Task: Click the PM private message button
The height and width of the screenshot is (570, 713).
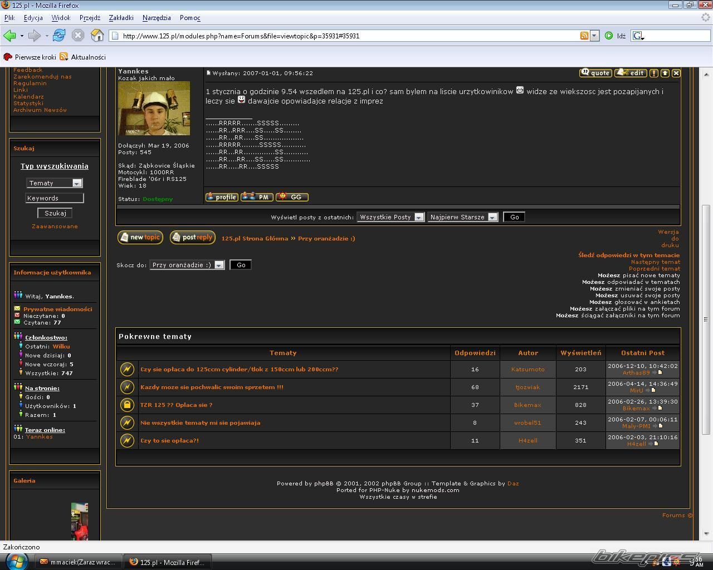Action: point(257,197)
